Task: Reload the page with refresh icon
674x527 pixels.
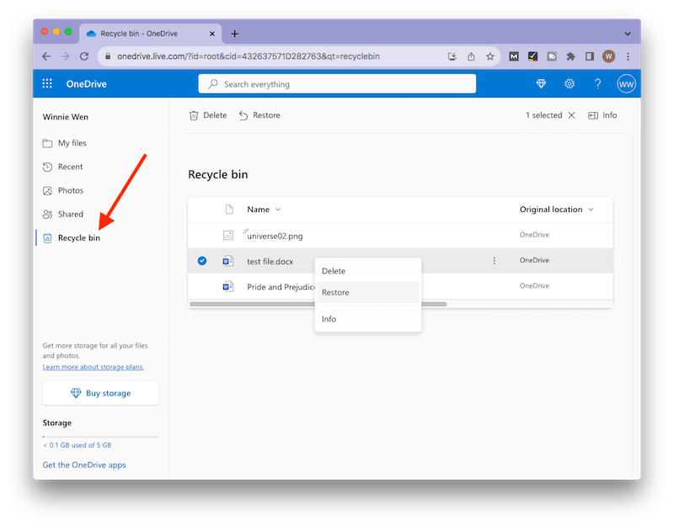Action: 84,56
